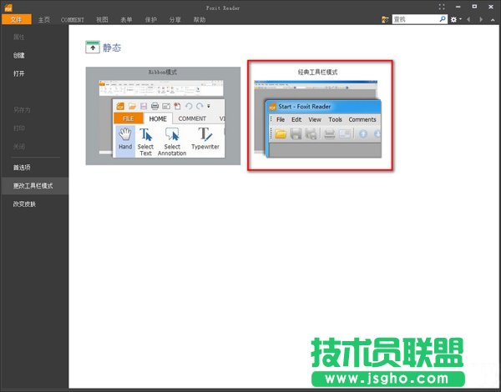This screenshot has width=501, height=392.
Task: Go to previous search result arrow
Action: (468, 20)
